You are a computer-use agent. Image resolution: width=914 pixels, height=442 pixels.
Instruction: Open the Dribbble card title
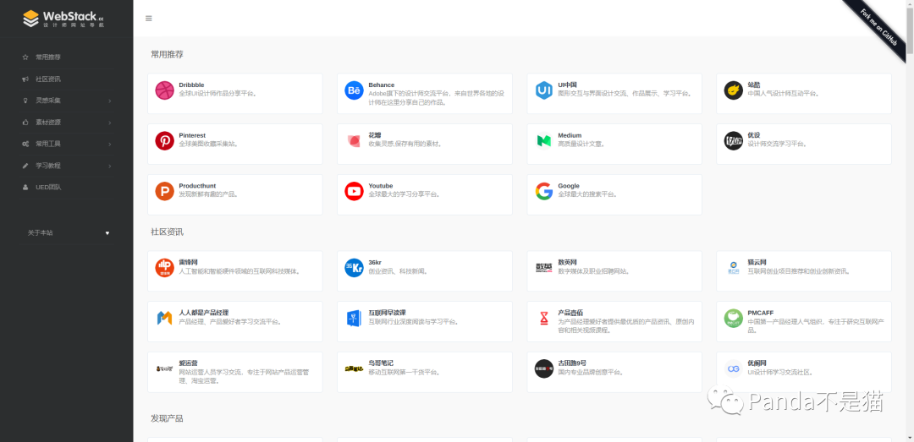tap(191, 85)
